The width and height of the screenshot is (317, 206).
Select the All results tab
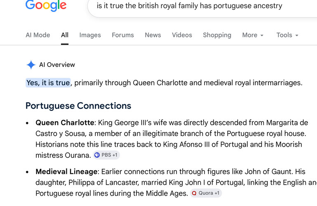[x=65, y=35]
